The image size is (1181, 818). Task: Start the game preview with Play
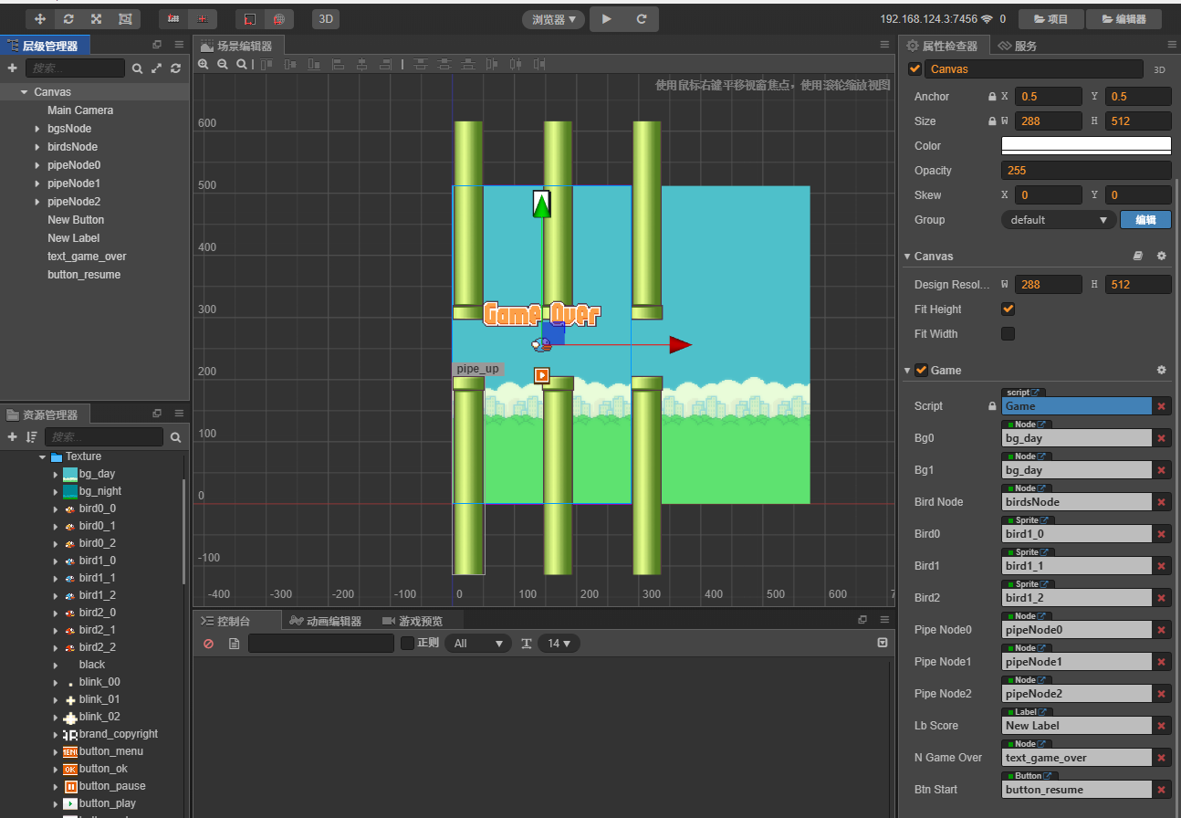607,18
